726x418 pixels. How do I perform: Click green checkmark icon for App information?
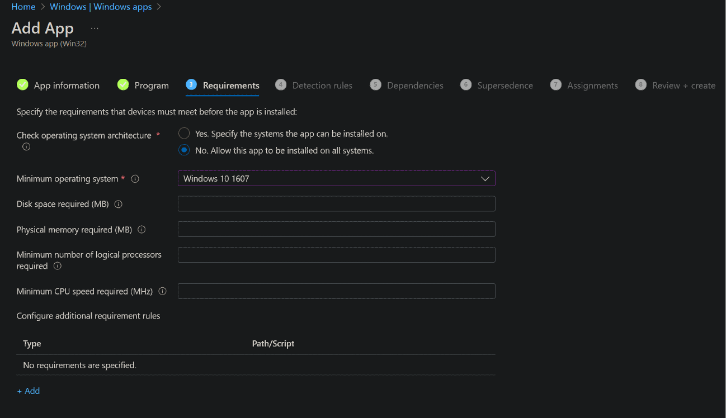pyautogui.click(x=22, y=85)
